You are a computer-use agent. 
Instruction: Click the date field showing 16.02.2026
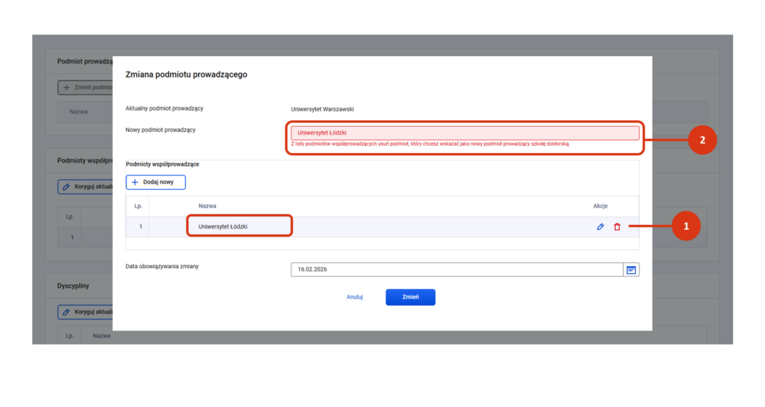[x=456, y=270]
